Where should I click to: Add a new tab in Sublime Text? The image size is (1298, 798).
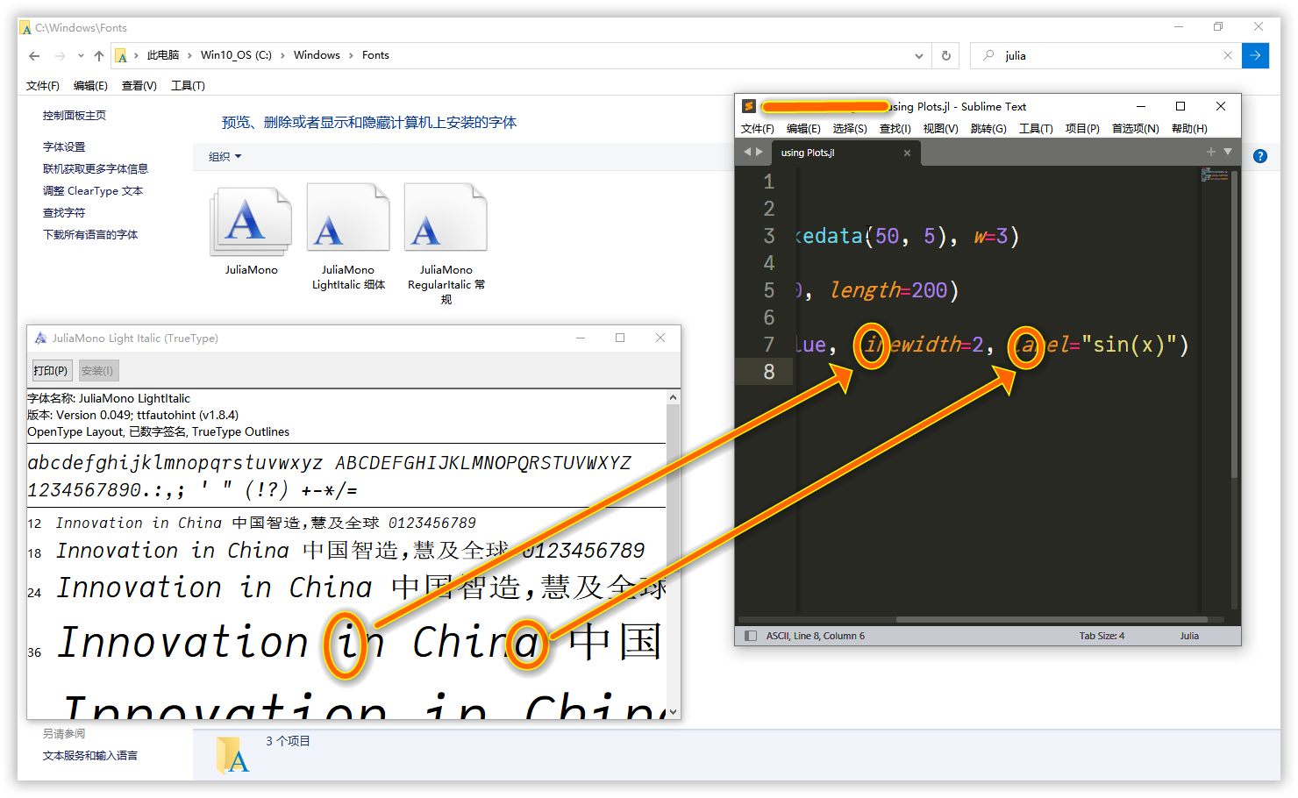pos(1211,152)
